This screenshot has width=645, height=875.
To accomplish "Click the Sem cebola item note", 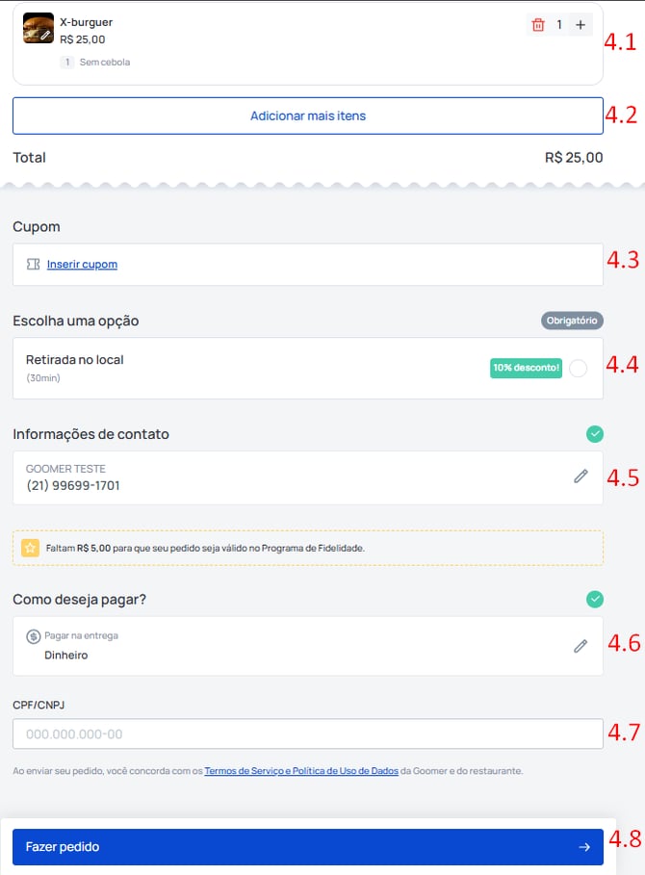I will click(104, 63).
